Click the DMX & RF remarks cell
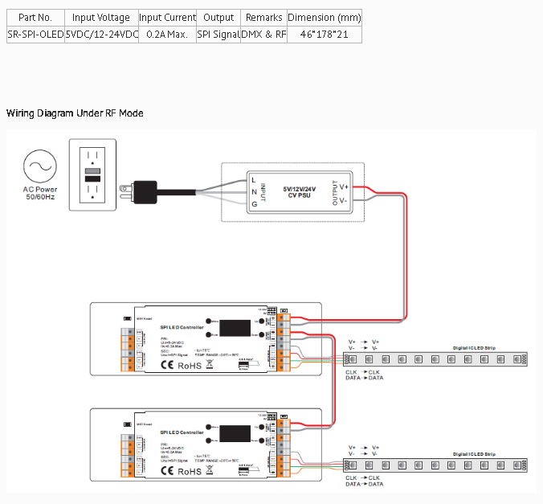The height and width of the screenshot is (504, 543). click(263, 35)
